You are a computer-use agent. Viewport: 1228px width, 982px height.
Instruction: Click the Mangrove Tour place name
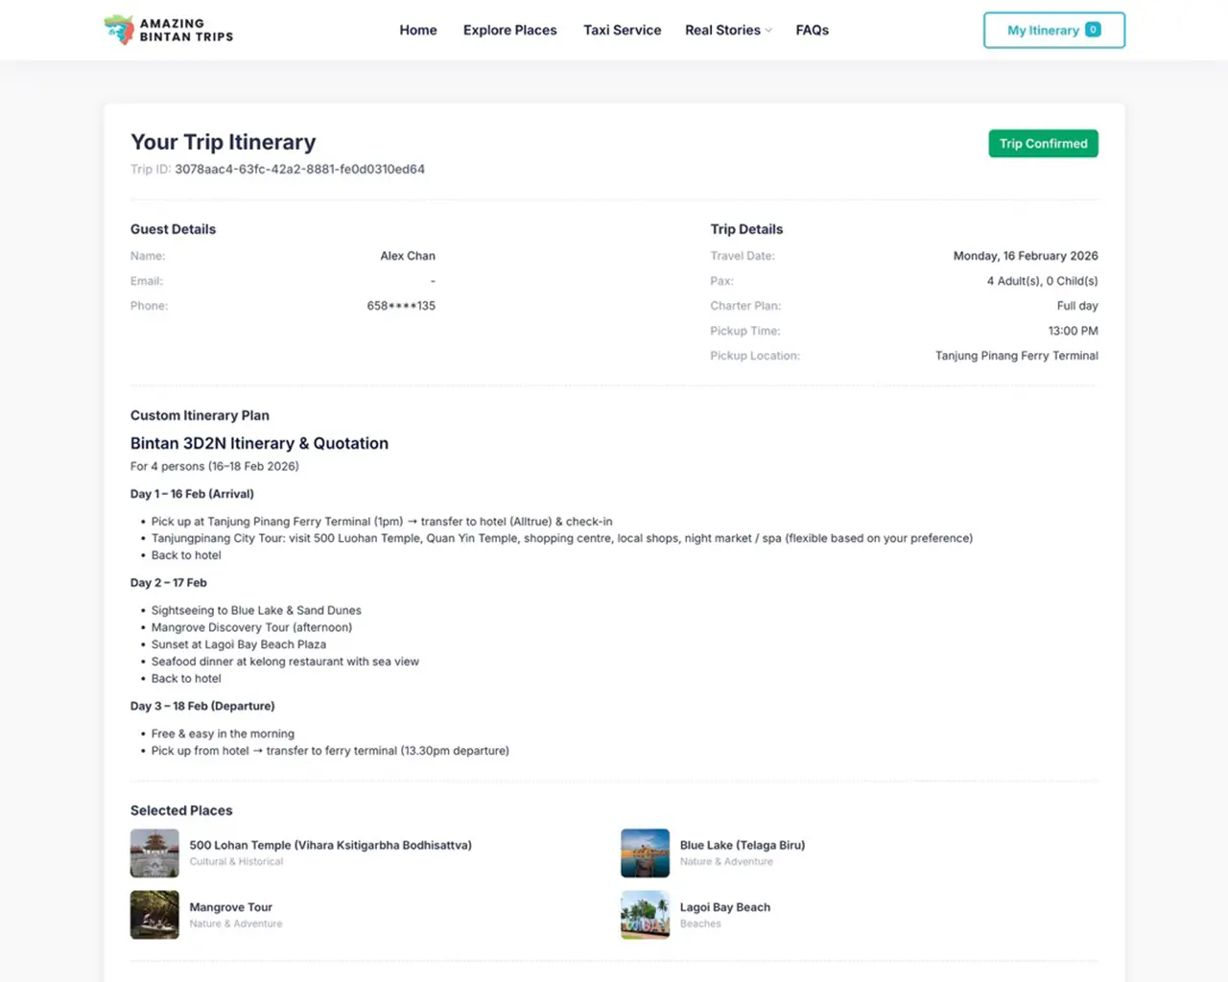230,907
